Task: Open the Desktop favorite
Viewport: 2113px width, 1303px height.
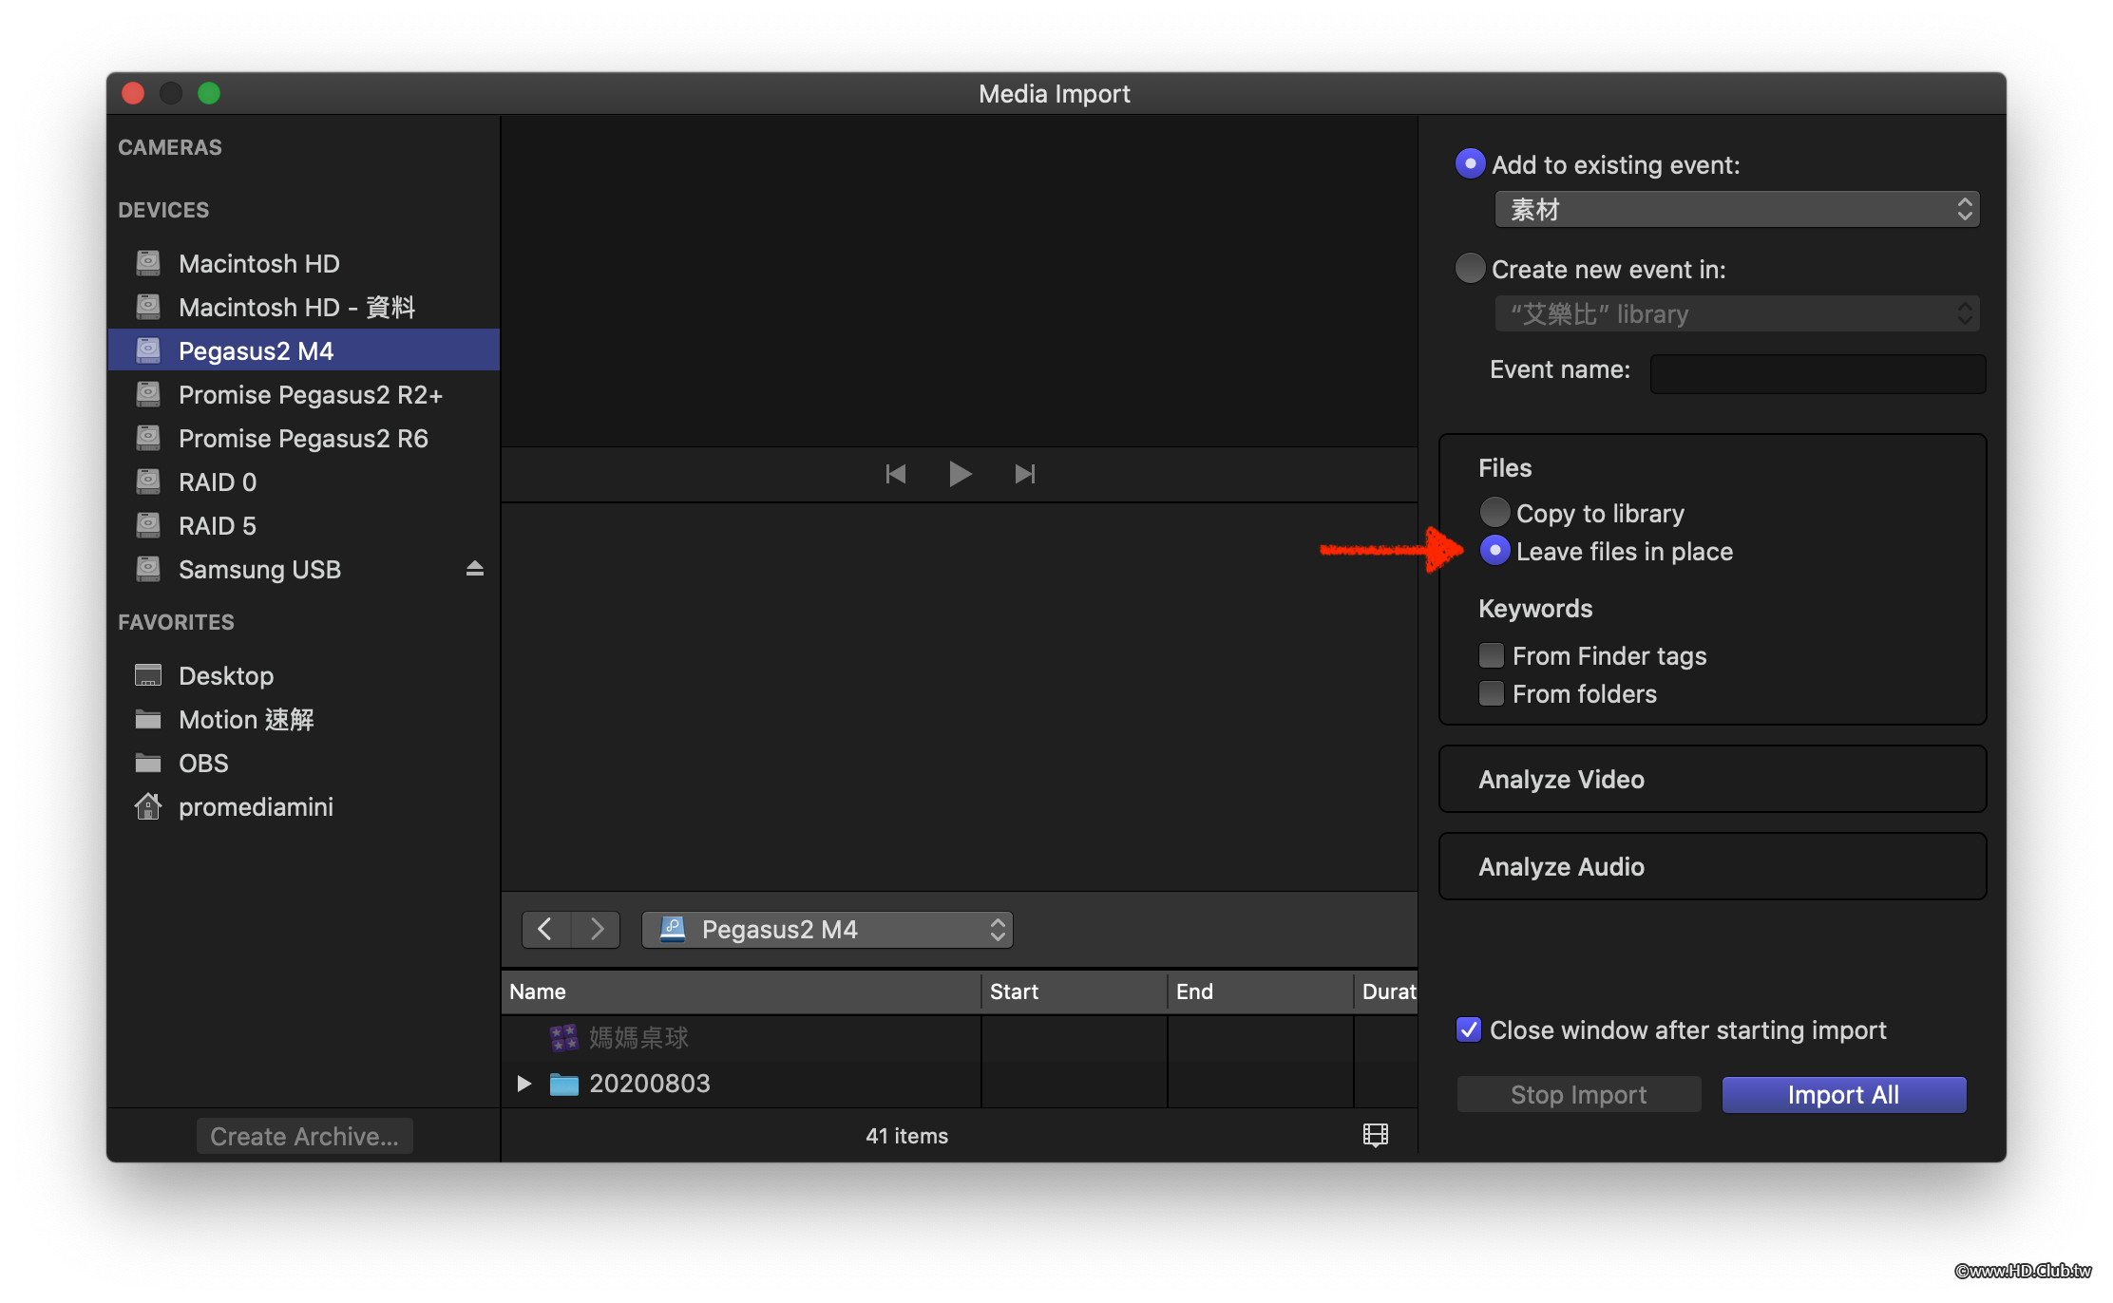Action: point(304,675)
